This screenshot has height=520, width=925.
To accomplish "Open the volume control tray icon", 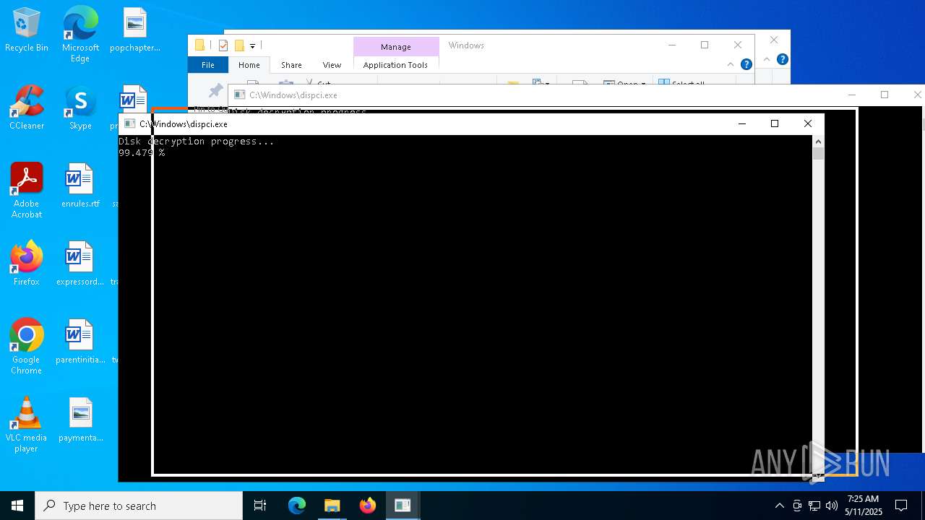I will click(x=832, y=506).
